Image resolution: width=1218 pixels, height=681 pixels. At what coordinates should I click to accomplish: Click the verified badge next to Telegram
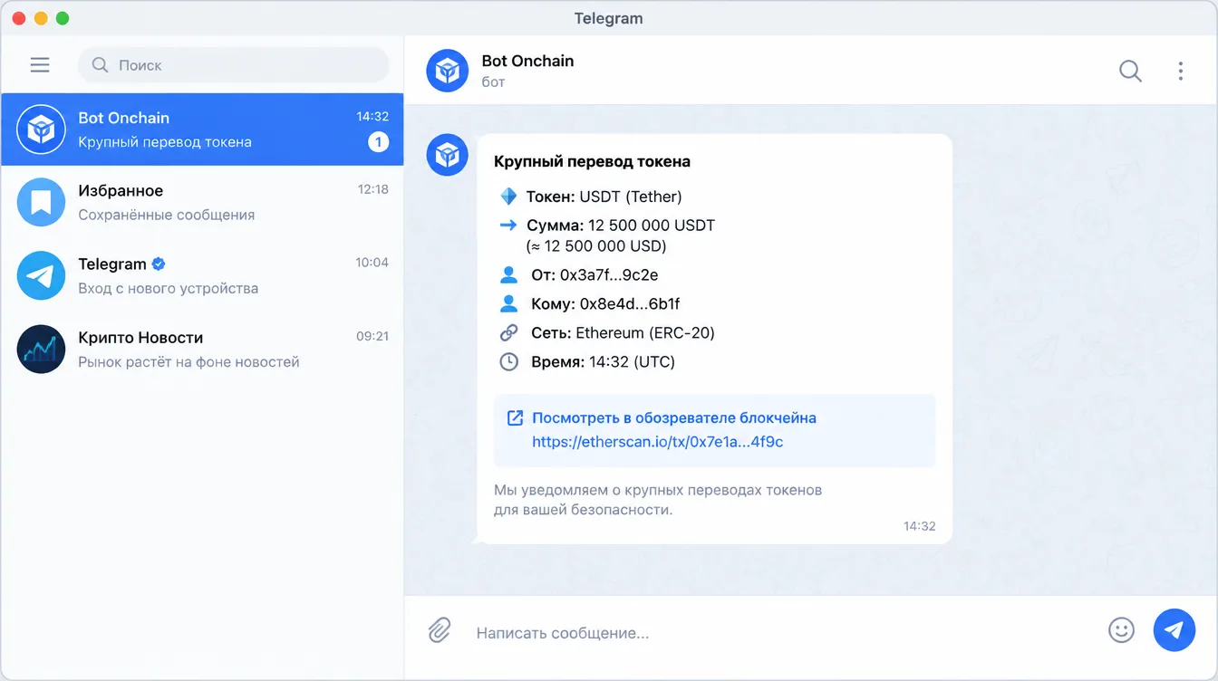[159, 264]
